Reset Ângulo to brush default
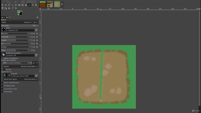 point(34,40)
